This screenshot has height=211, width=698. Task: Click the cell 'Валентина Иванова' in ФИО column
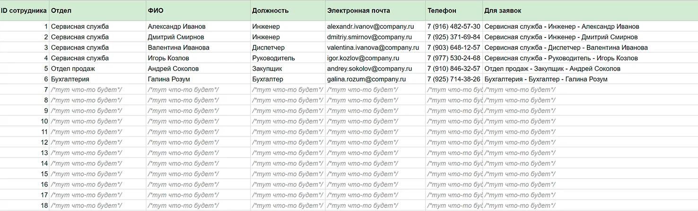(198, 47)
